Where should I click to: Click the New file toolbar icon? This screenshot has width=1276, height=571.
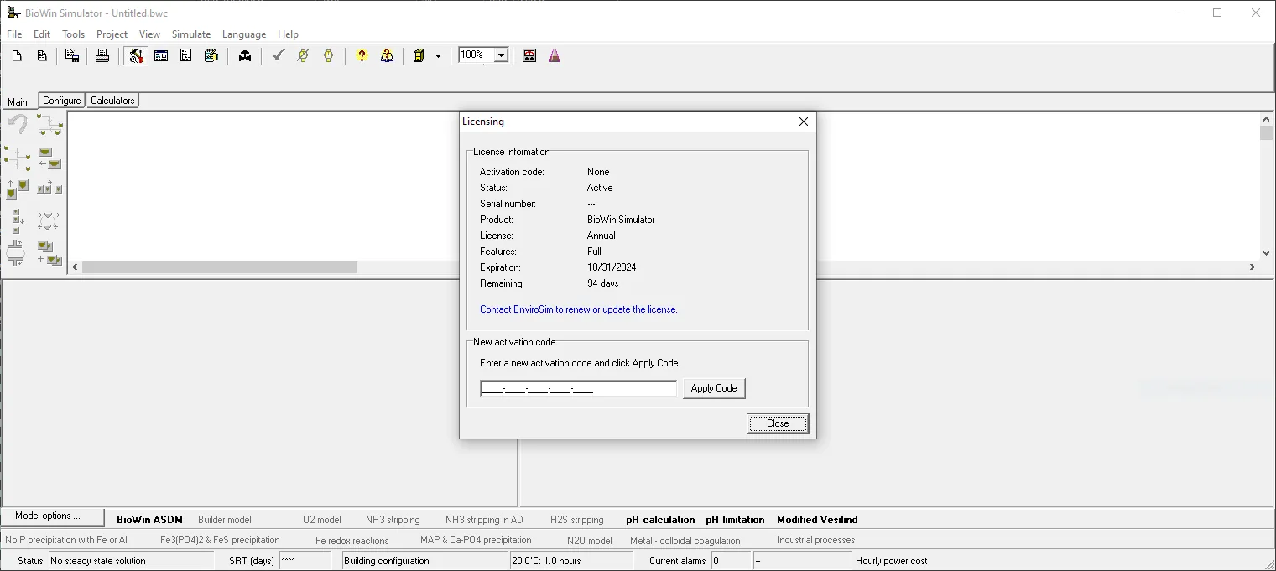17,56
